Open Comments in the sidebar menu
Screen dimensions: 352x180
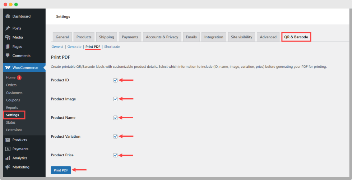21,56
